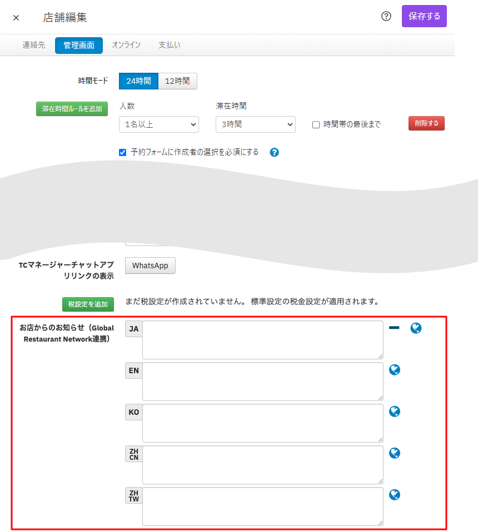Open the 滞在時間 dropdown showing 3時間
Image resolution: width=478 pixels, height=531 pixels.
256,124
